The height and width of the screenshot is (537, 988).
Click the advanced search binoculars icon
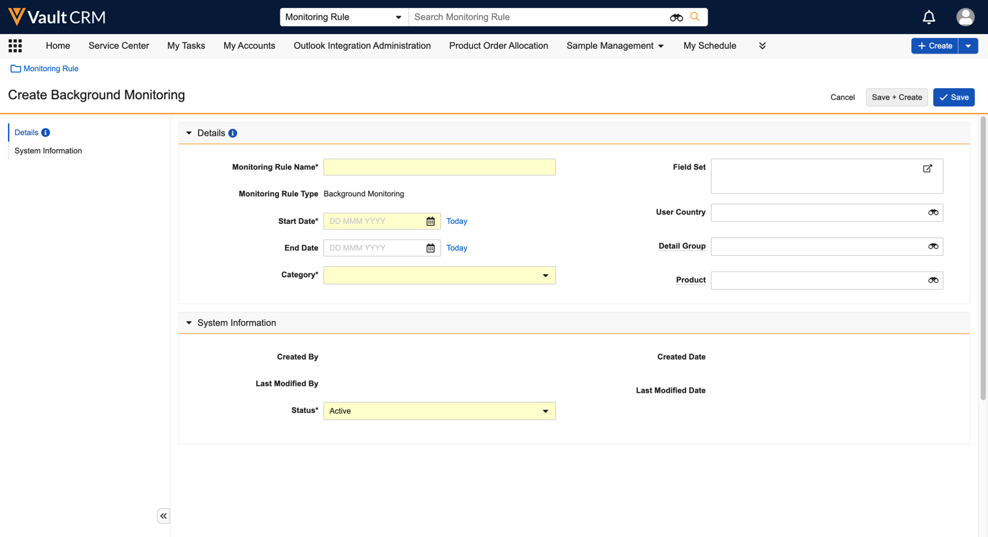click(676, 18)
